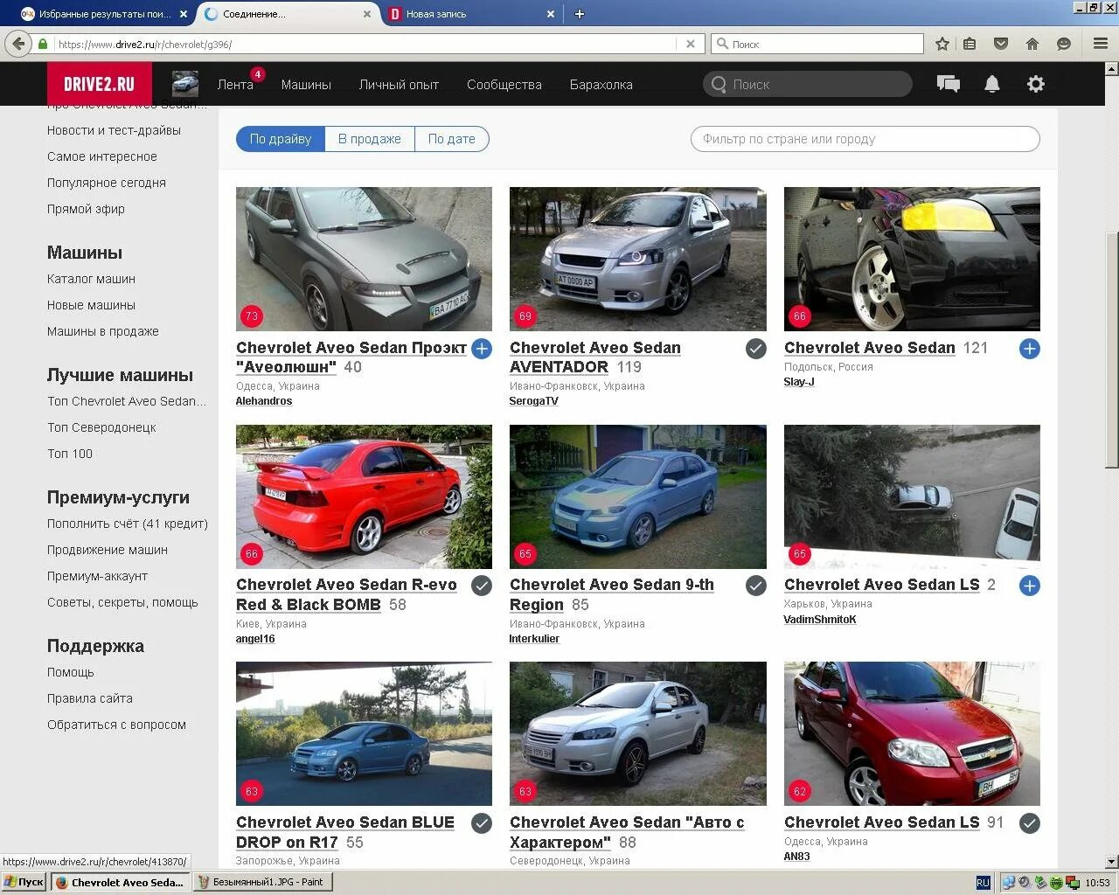The height and width of the screenshot is (895, 1119).
Task: Close the Новая запись browser tab
Action: click(x=551, y=14)
